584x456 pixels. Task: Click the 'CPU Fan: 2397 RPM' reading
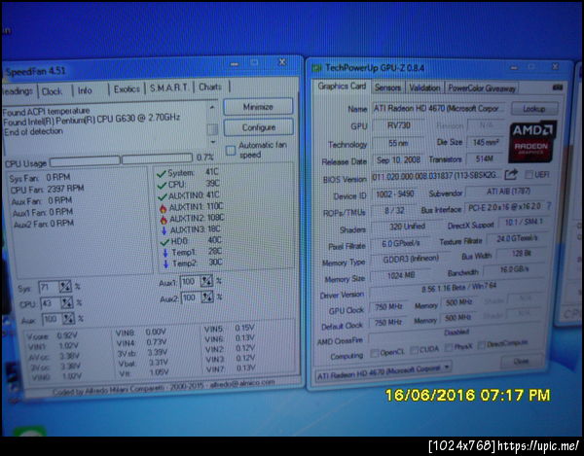pos(47,189)
